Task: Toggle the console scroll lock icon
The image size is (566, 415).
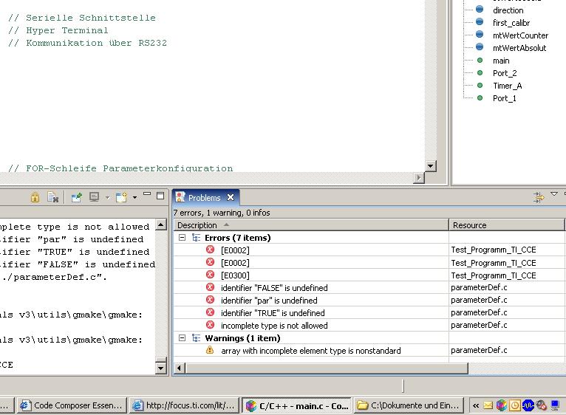Action: click(35, 197)
